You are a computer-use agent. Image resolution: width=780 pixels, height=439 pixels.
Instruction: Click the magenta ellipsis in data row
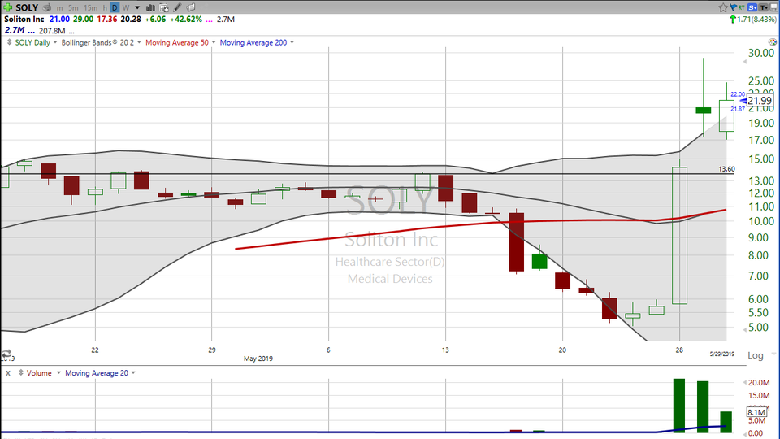pos(209,20)
